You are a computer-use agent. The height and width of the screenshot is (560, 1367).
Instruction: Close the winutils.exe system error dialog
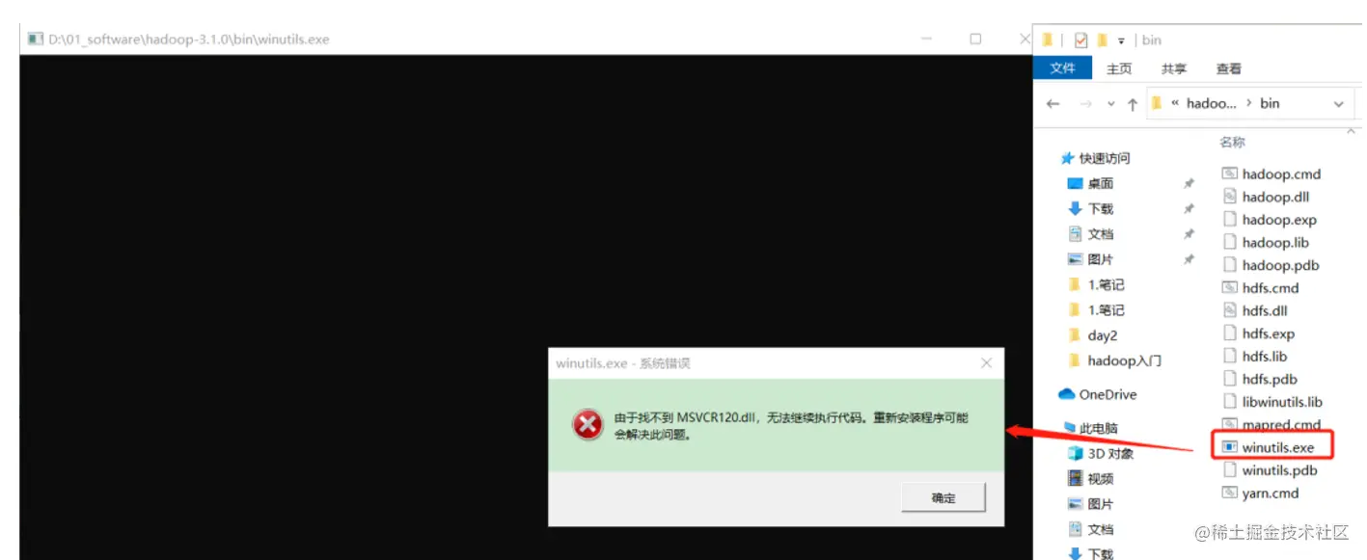pos(986,363)
